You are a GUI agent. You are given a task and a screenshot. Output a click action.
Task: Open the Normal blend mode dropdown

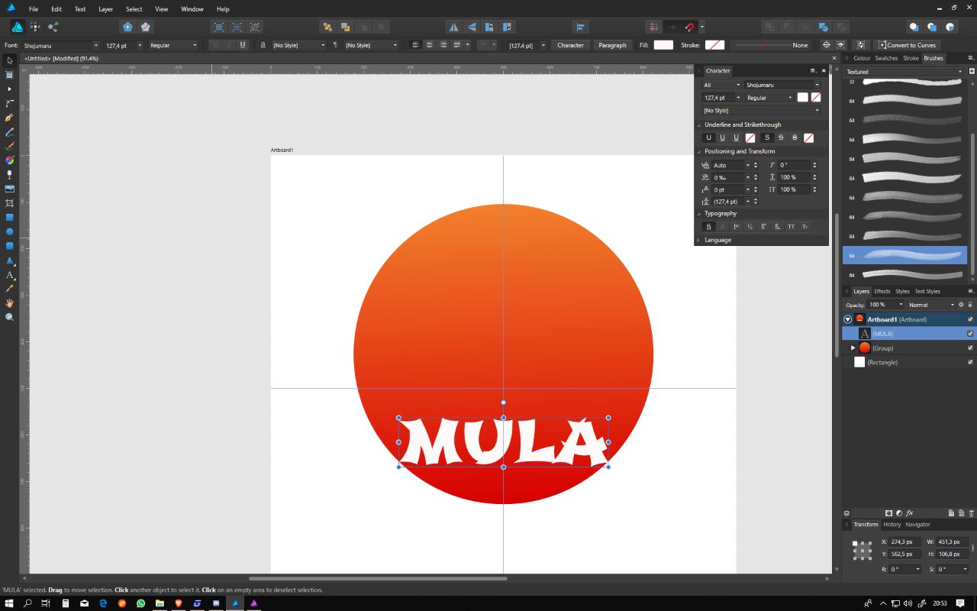(930, 305)
